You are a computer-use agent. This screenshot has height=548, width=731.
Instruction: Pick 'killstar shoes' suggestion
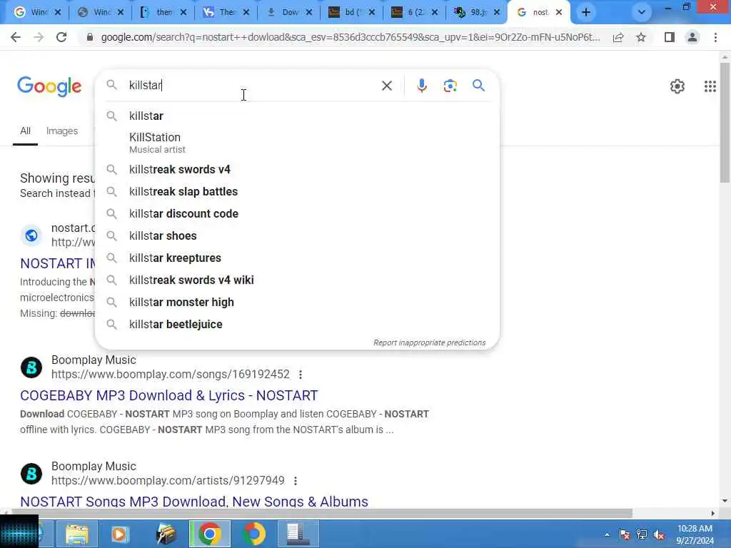click(297, 235)
